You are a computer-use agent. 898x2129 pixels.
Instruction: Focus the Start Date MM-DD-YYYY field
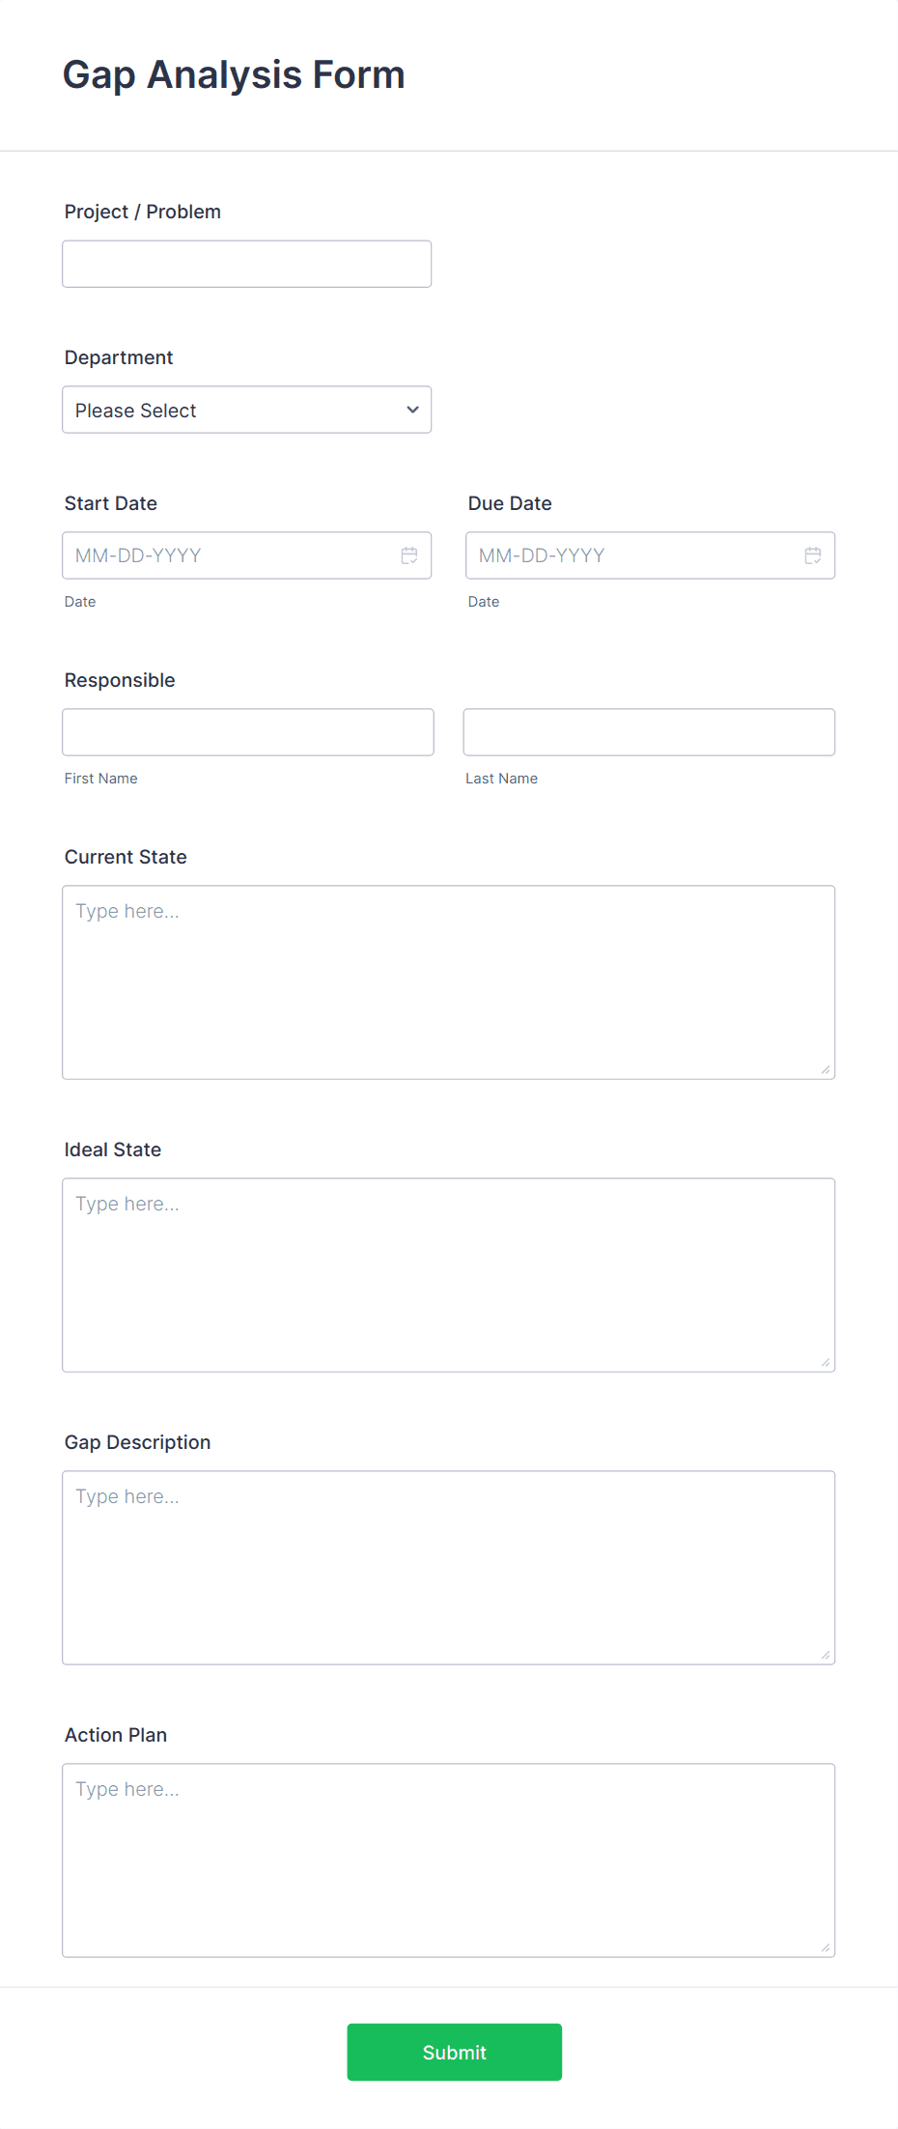click(222, 554)
